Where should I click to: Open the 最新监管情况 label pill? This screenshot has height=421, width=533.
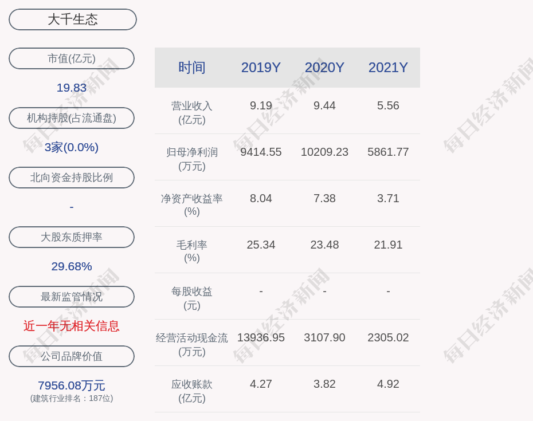[72, 297]
